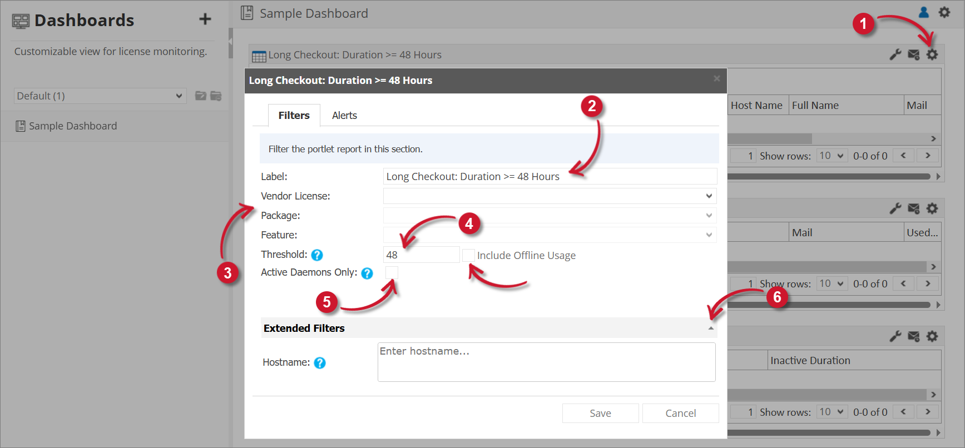Click the table icon of Long Checkout portlet
The height and width of the screenshot is (448, 965).
(259, 56)
